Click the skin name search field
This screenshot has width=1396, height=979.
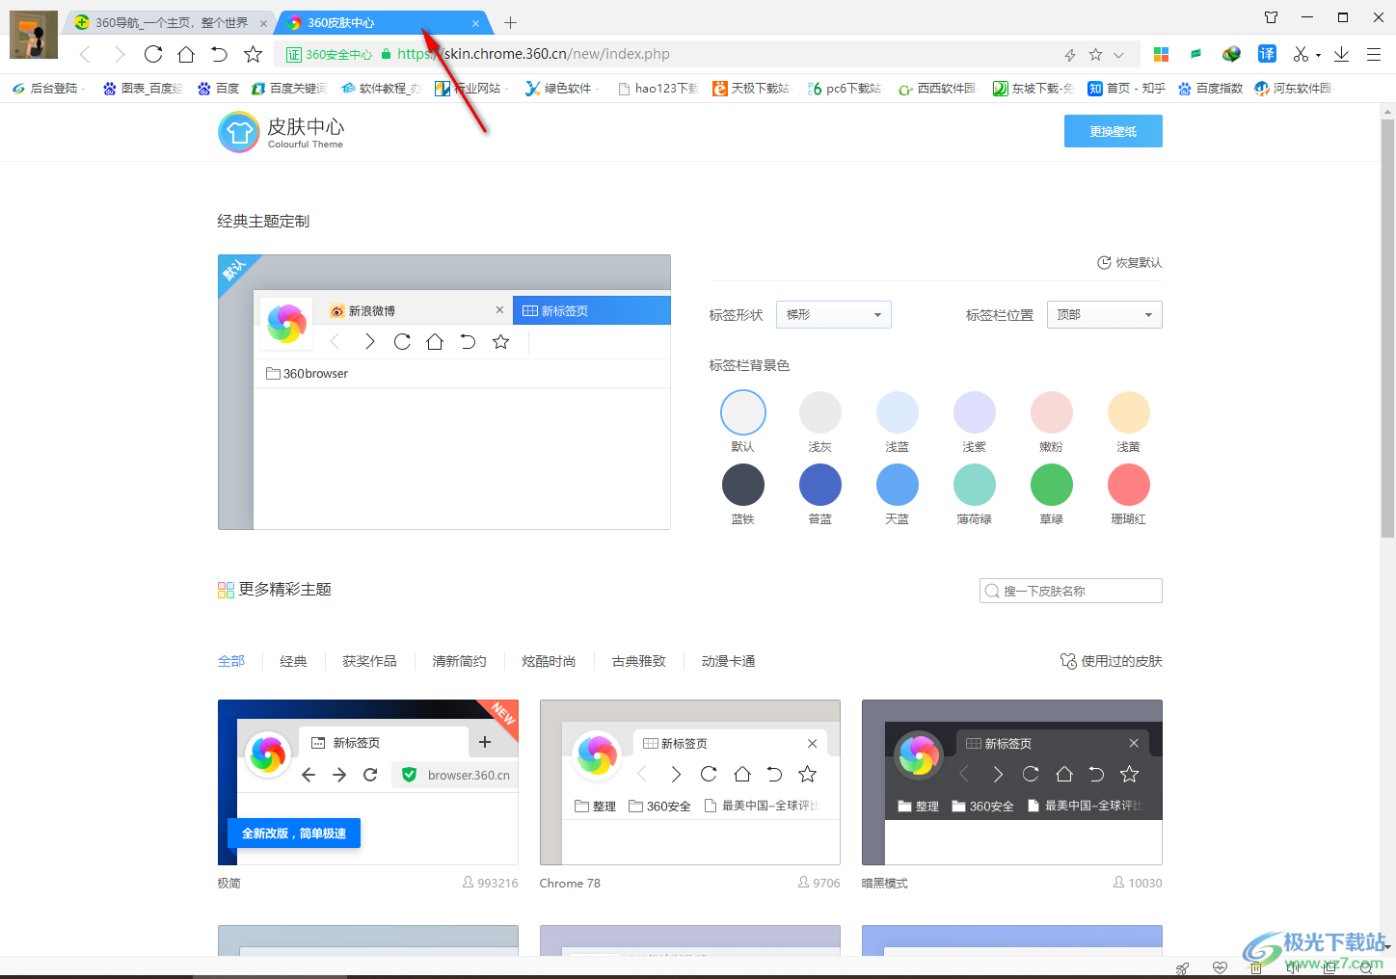1070,591
